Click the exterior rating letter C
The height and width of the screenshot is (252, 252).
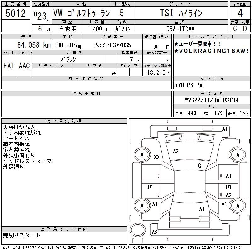coord(235,29)
